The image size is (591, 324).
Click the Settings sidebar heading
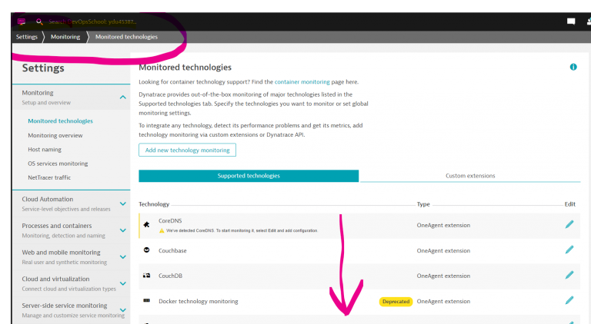(43, 68)
